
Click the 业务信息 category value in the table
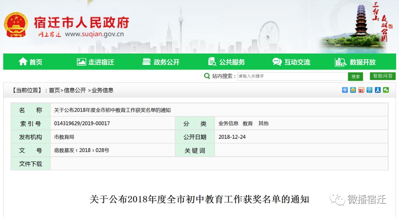229,124
